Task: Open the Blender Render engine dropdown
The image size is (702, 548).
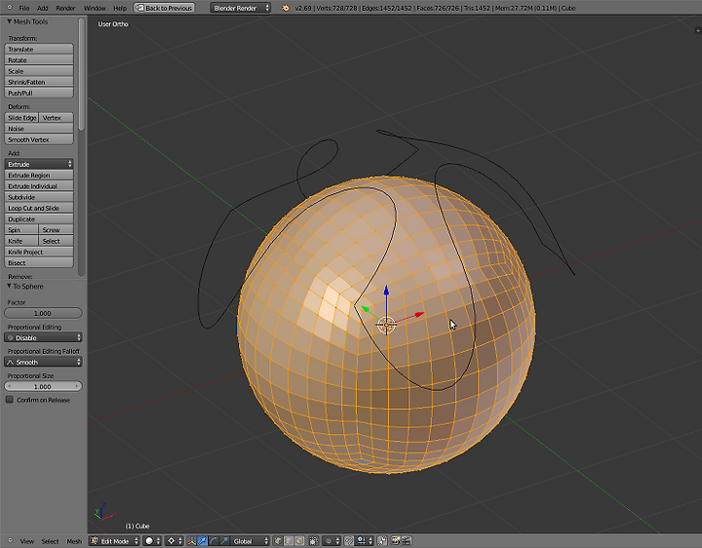Action: pyautogui.click(x=241, y=8)
